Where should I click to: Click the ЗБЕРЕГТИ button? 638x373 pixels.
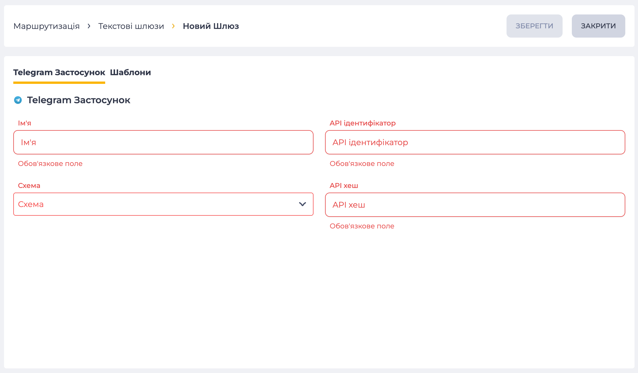(x=534, y=26)
